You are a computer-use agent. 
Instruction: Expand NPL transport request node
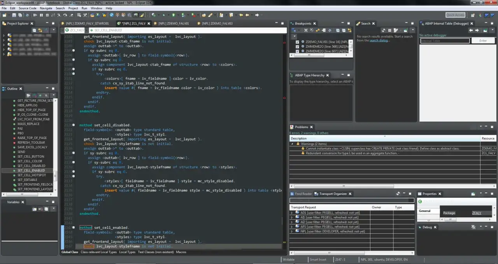tap(292, 231)
